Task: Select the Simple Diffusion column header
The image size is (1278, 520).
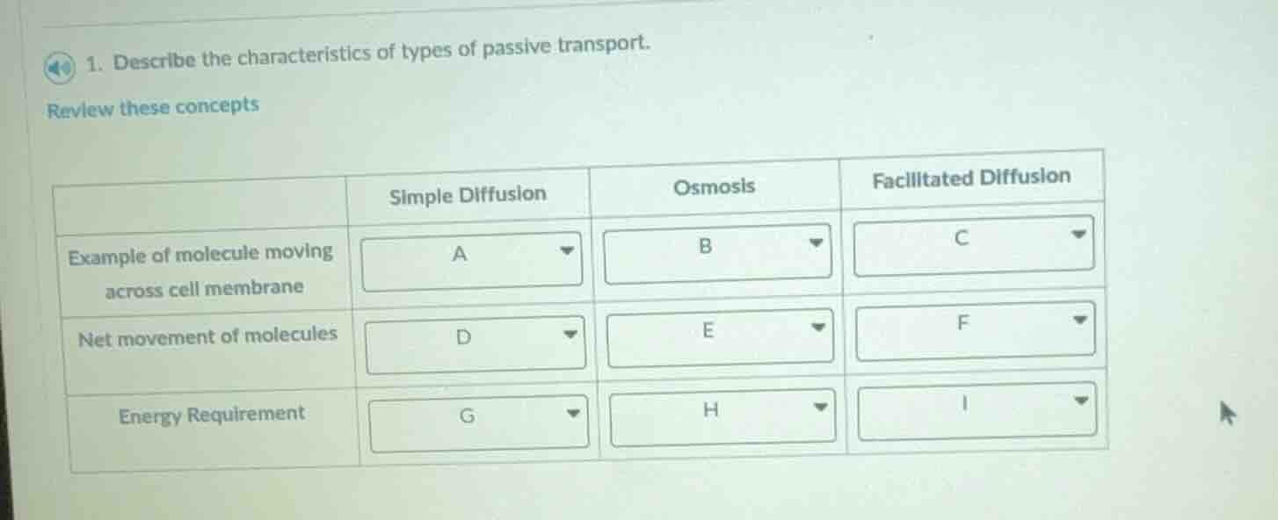Action: (467, 195)
